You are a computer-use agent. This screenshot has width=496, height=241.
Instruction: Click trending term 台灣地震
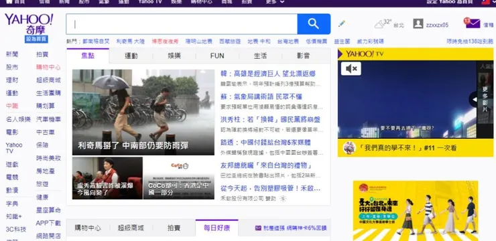tap(288, 42)
